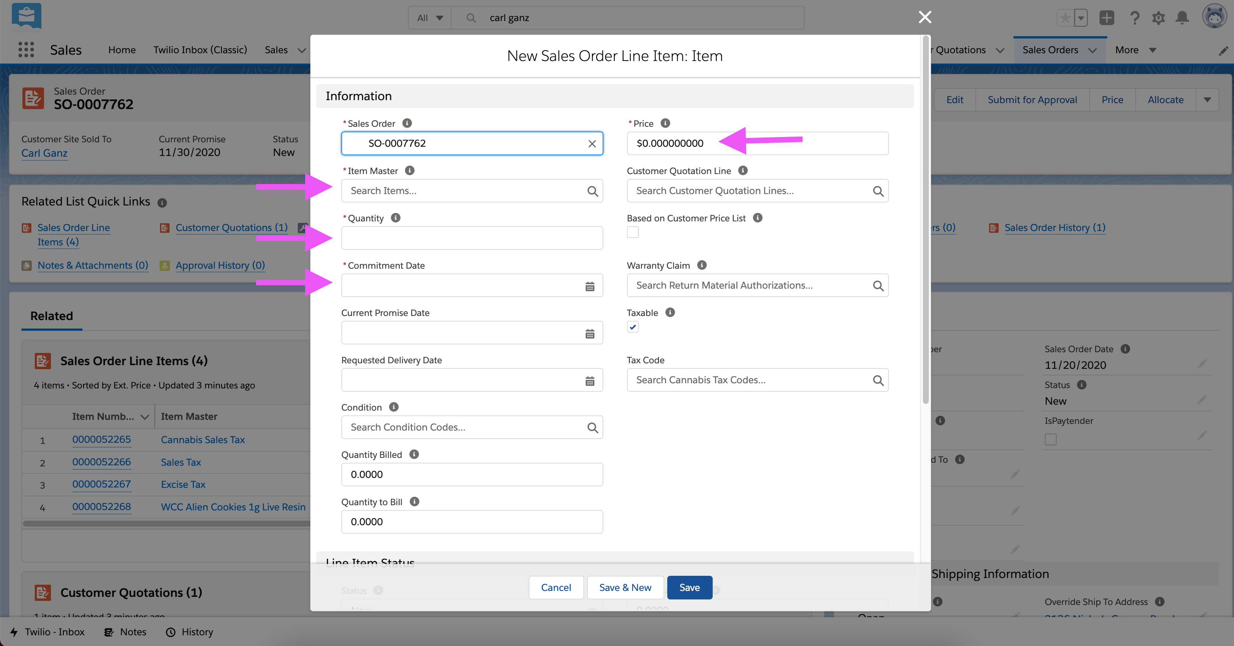Open the Twilio - Inbox utility

click(47, 632)
